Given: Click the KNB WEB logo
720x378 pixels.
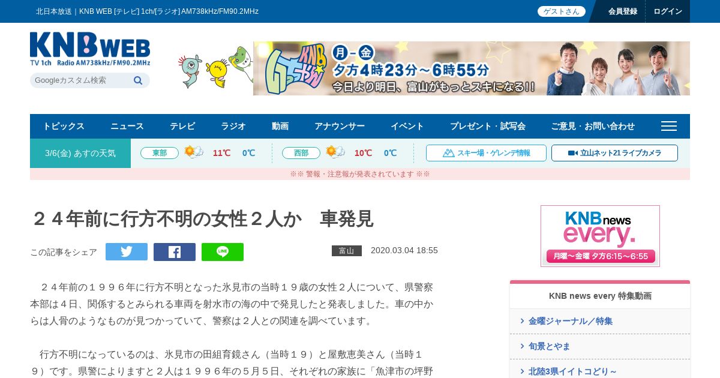Looking at the screenshot, I should pyautogui.click(x=90, y=49).
